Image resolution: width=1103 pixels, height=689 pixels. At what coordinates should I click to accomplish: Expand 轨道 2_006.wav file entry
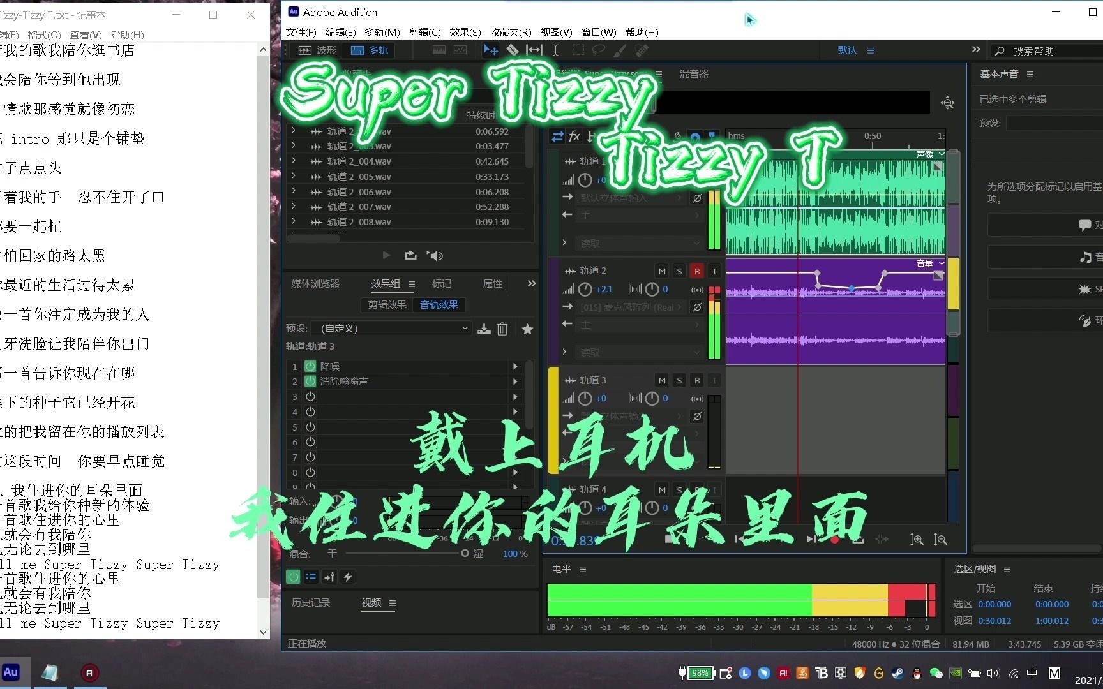click(294, 191)
